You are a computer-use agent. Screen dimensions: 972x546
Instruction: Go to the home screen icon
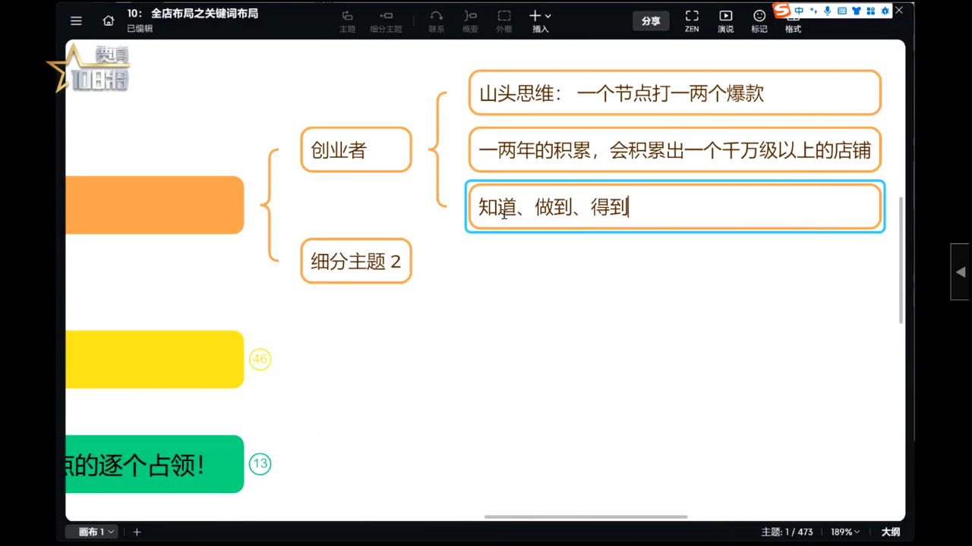click(109, 21)
